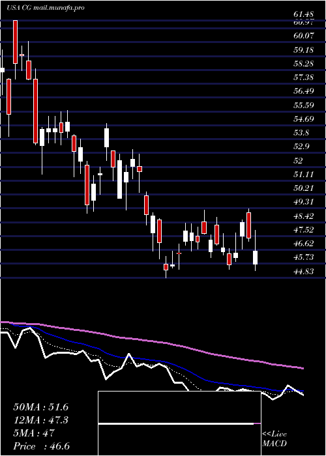Select the 45.73 price axis label
Viewport: 326px width, 456px height.
click(304, 257)
